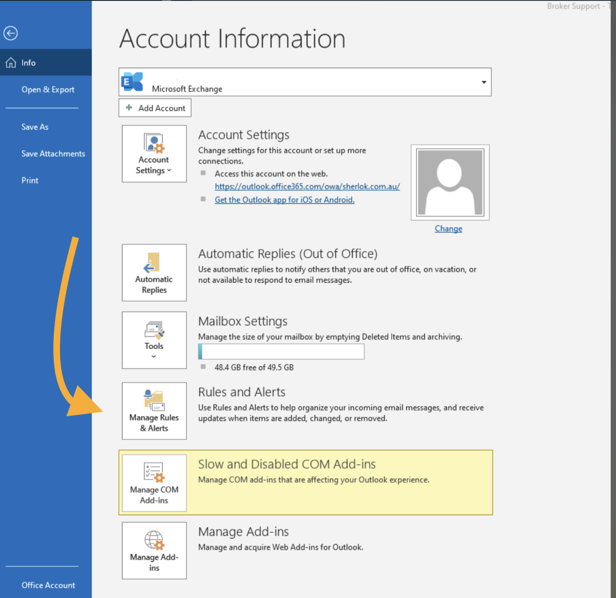The height and width of the screenshot is (598, 616).
Task: Go to Office Account
Action: 48,585
